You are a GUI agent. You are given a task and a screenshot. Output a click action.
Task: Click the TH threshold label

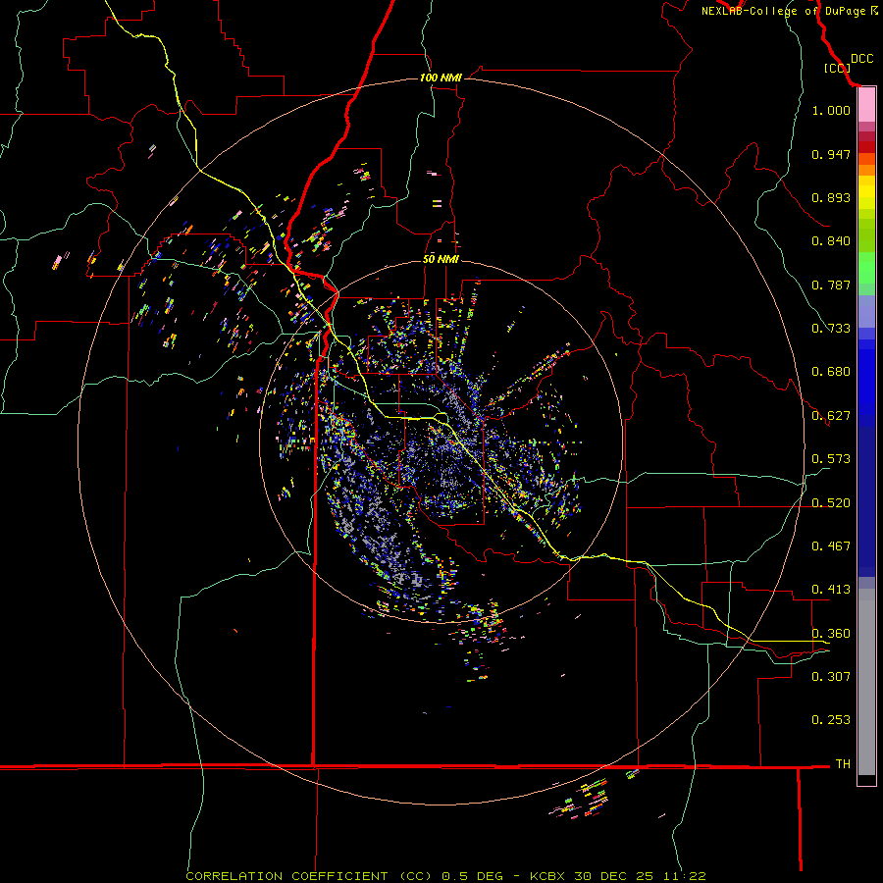(x=843, y=764)
